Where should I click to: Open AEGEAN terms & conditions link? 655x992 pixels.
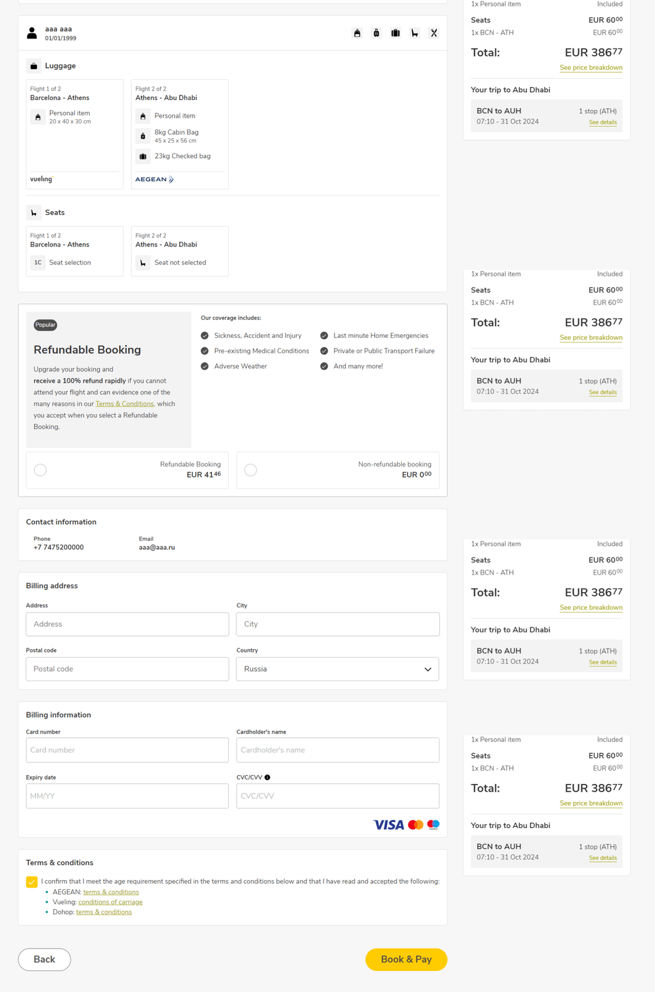(x=111, y=892)
